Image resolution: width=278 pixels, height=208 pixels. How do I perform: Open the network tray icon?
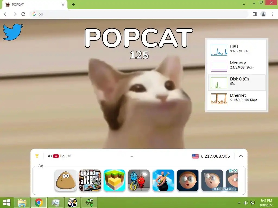click(252, 203)
